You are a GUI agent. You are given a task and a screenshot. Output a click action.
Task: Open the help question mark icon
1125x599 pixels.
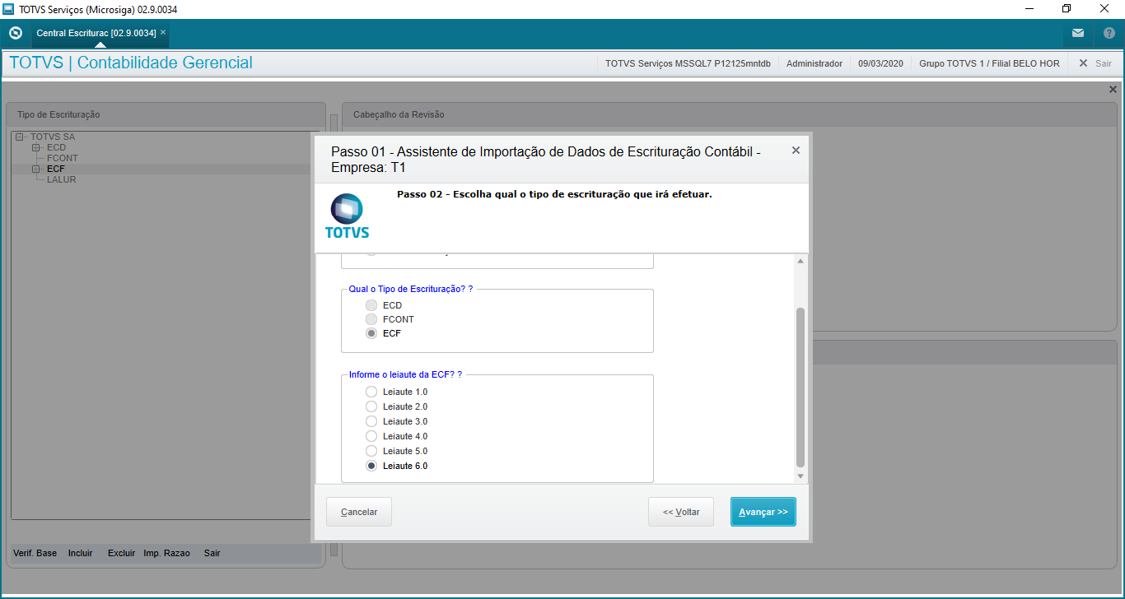tap(1109, 33)
